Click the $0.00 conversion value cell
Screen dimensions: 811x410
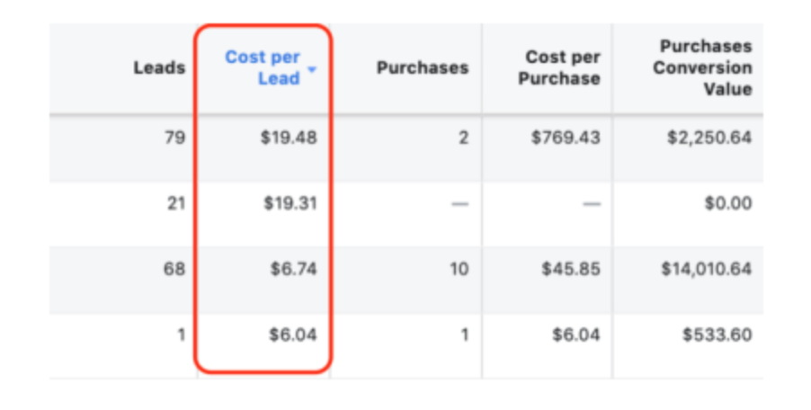click(x=728, y=204)
